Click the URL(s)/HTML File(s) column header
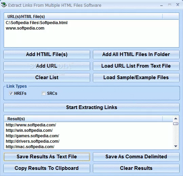Viewport: 183px width, 176px height. 83,17
